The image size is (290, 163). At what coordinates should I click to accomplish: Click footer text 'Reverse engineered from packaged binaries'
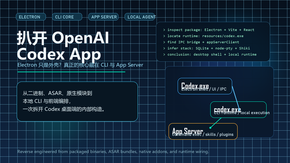click(x=62, y=152)
